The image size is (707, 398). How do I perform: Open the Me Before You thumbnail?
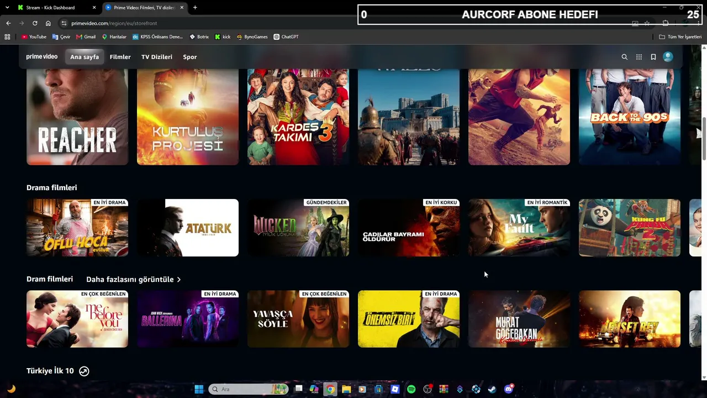(77, 319)
